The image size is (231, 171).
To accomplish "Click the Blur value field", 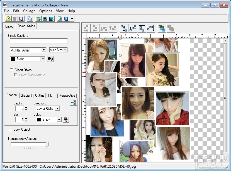I will [x=20, y=119].
